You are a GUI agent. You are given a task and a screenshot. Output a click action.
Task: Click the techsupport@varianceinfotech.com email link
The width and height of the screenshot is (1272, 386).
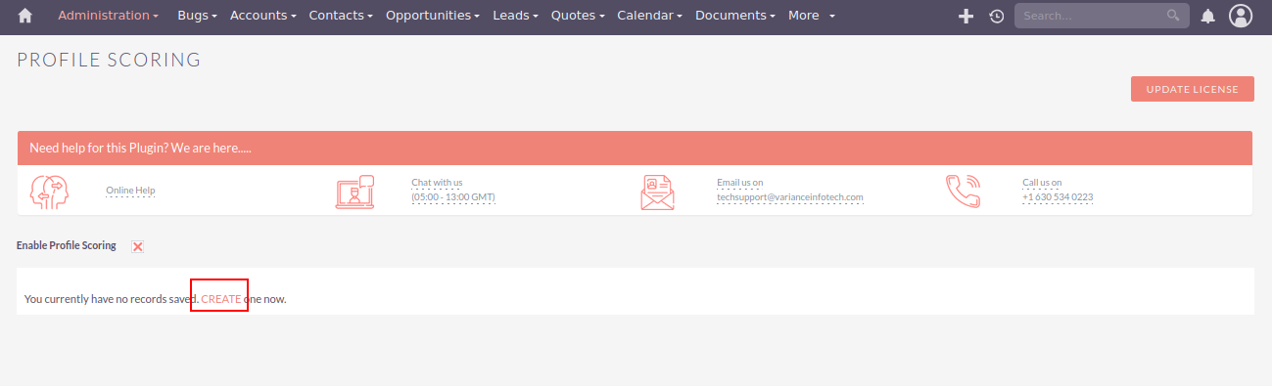(x=790, y=197)
